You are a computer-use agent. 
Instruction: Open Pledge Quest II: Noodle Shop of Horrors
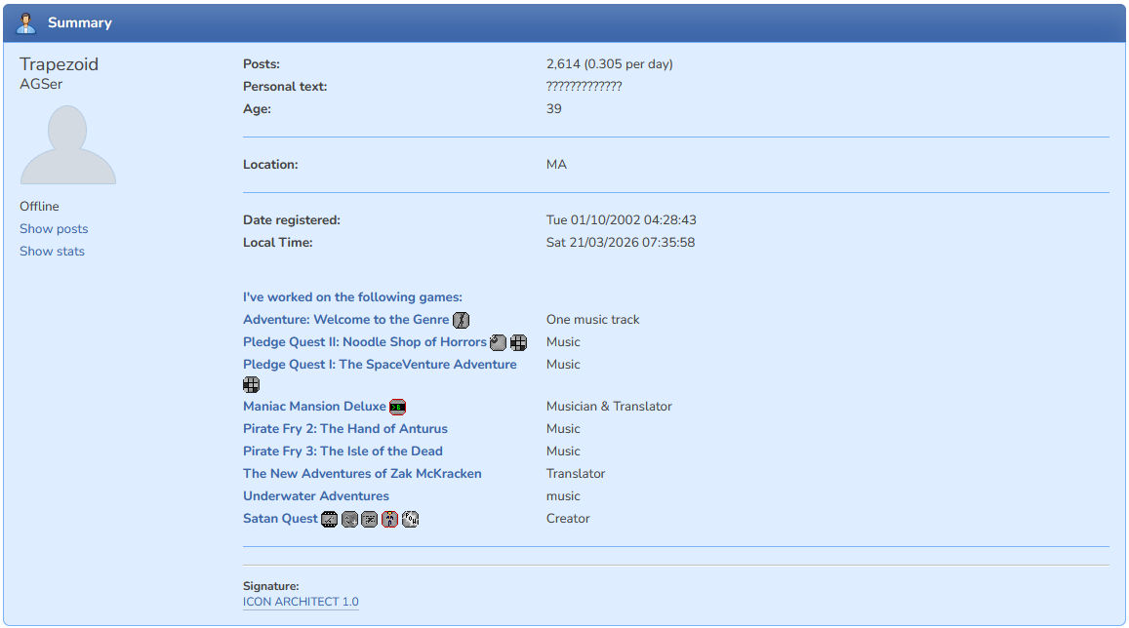point(364,341)
